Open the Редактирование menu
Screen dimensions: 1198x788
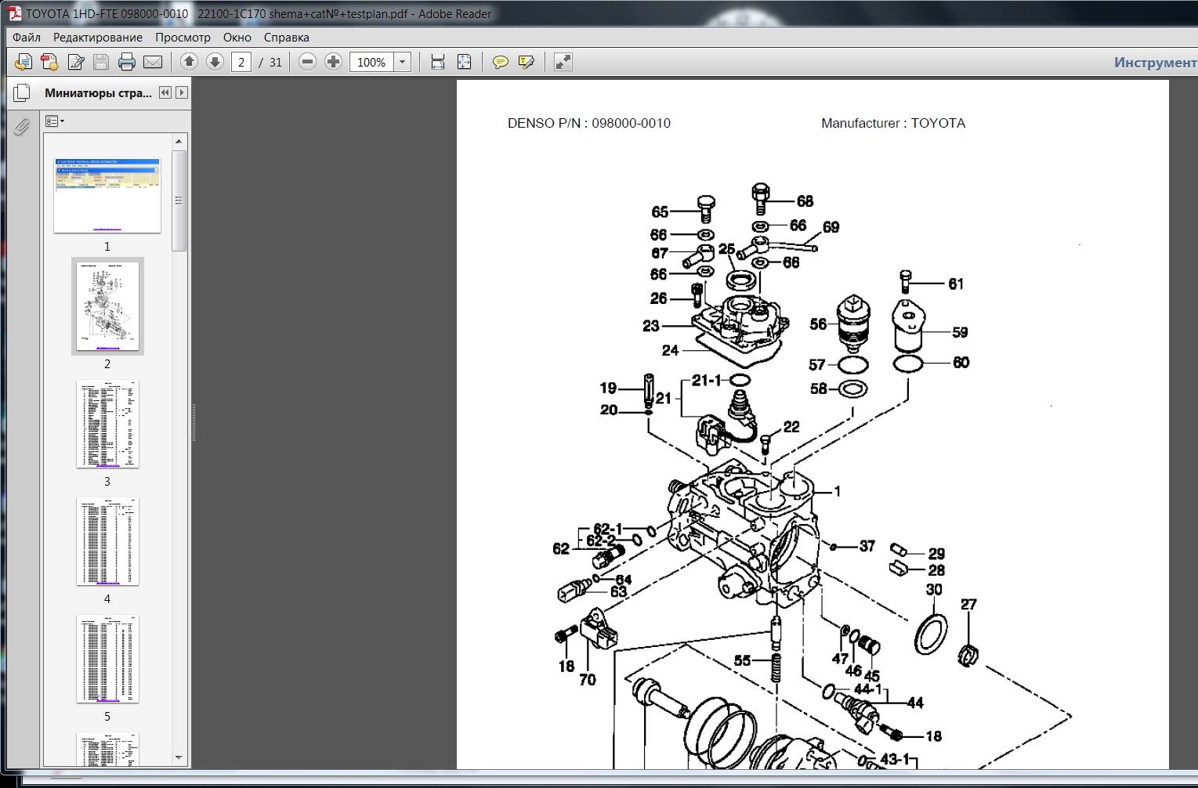click(x=98, y=37)
